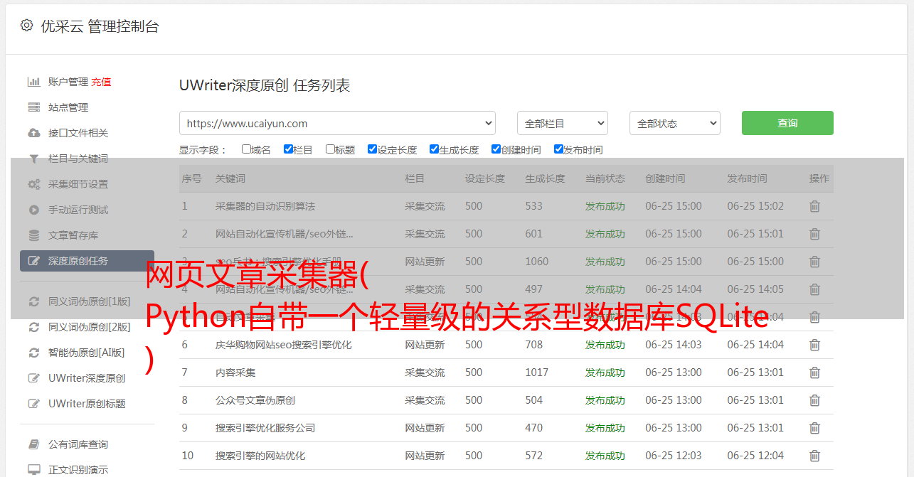Toggle the 发布时间 checkbox
The image size is (914, 477).
pos(558,149)
